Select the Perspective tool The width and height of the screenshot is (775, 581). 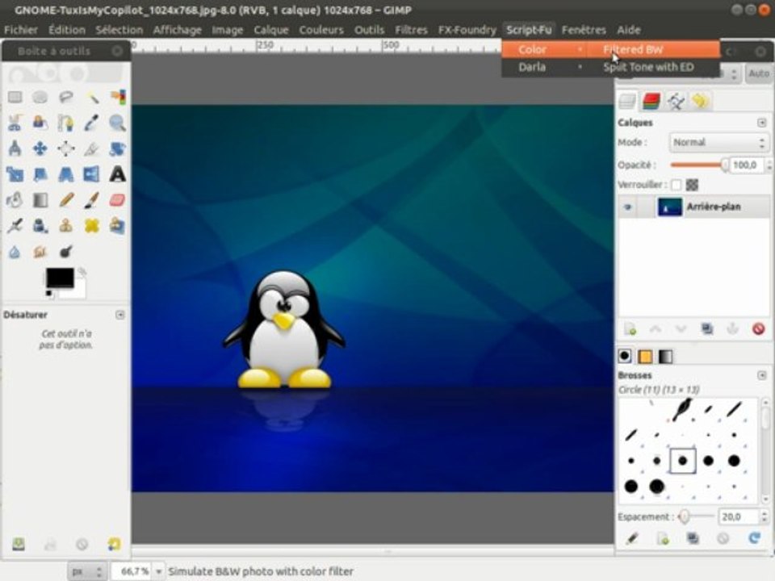65,174
